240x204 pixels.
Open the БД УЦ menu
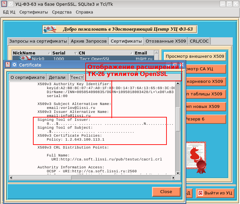coord(9,12)
